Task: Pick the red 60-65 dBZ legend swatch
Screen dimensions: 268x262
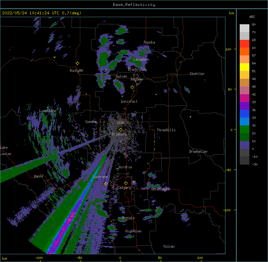Action: pos(244,44)
